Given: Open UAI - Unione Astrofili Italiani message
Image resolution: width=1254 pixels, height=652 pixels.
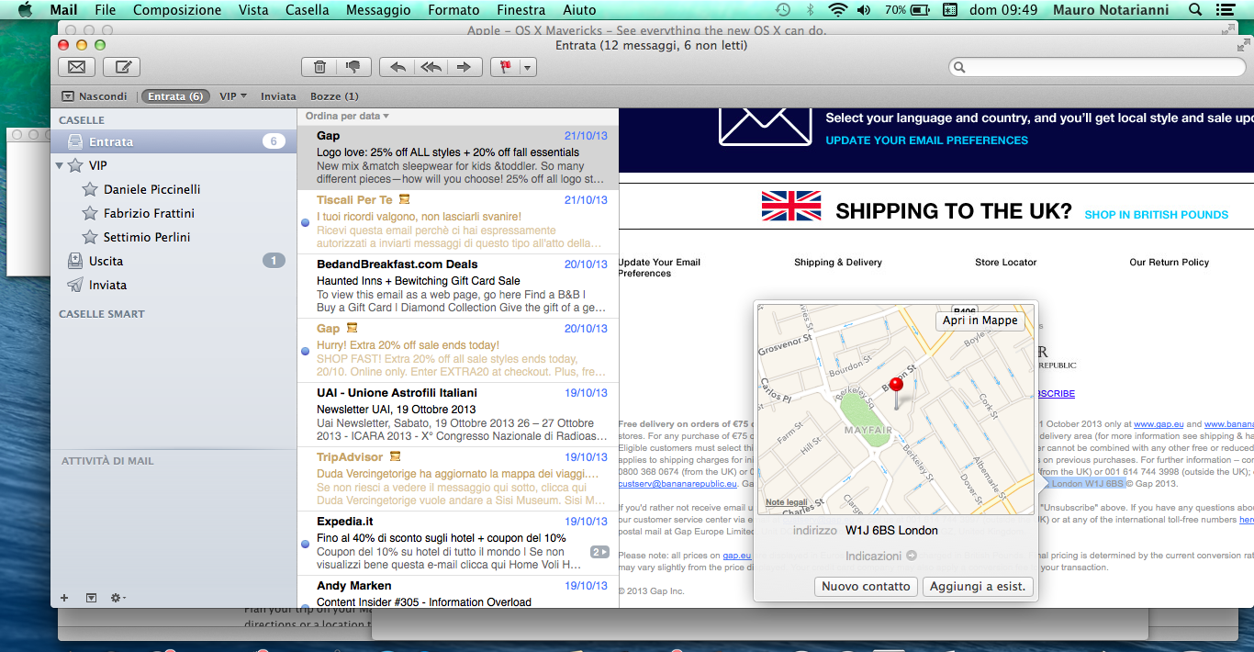Looking at the screenshot, I should point(458,414).
